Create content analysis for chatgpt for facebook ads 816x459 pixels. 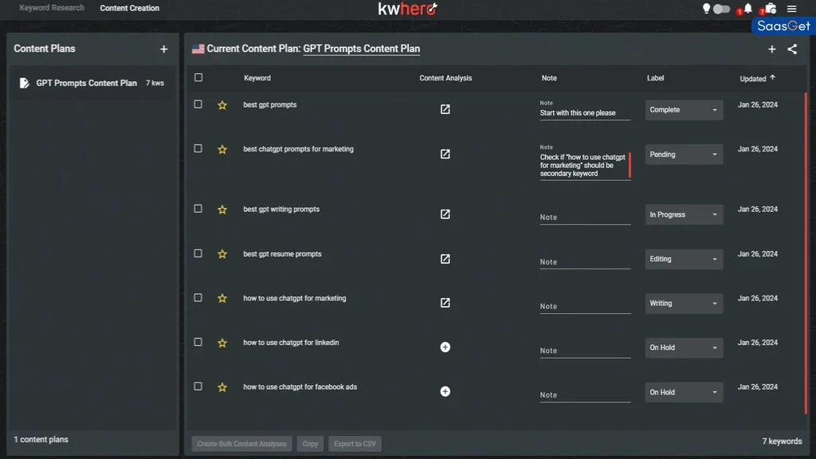[x=445, y=391]
